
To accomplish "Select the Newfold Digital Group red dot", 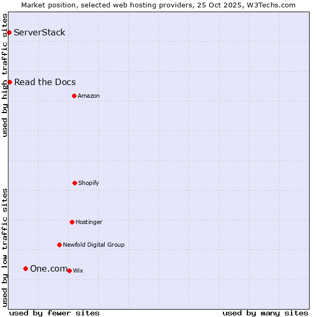I will tap(59, 245).
